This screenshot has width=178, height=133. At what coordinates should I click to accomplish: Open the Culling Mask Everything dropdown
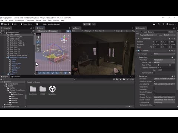pyautogui.click(x=164, y=102)
